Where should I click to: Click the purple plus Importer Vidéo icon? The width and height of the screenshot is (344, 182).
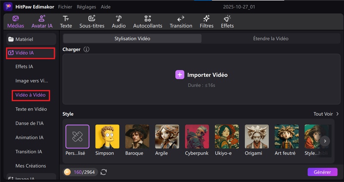coord(180,75)
